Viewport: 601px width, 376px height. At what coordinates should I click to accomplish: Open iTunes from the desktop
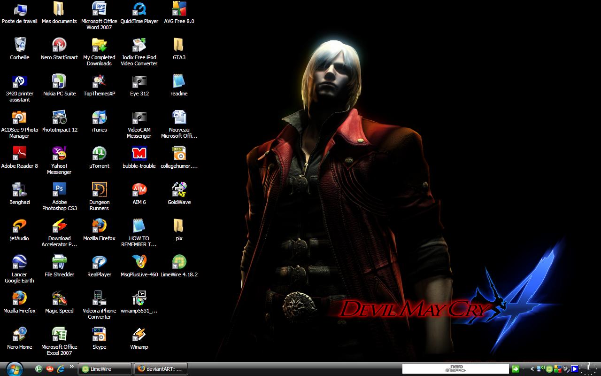pyautogui.click(x=99, y=122)
